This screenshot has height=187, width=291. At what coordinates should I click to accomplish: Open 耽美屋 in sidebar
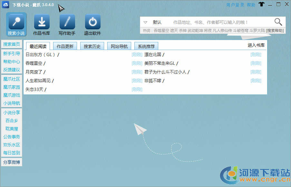click(x=12, y=129)
